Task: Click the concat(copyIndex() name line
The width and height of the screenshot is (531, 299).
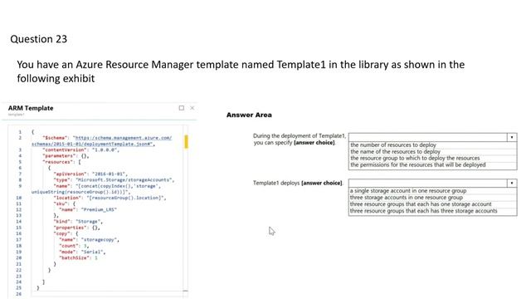Action: pyautogui.click(x=107, y=186)
